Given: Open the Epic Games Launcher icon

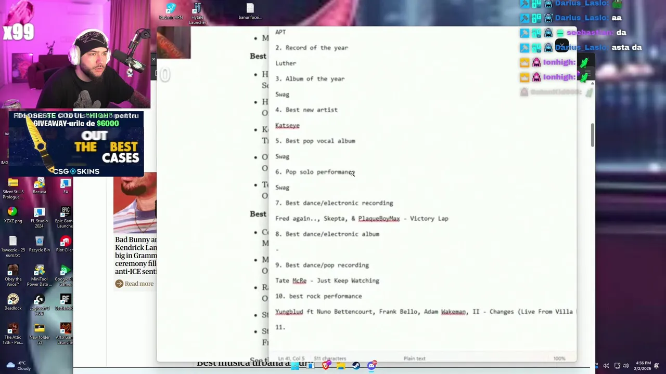Looking at the screenshot, I should pos(65,218).
